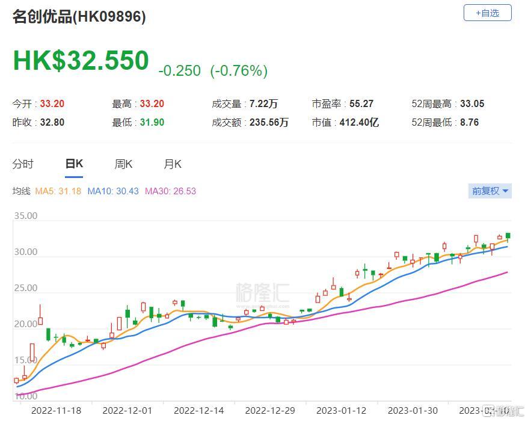The width and height of the screenshot is (528, 421).
Task: Click the 25.00 price axis label
Action: [26, 288]
